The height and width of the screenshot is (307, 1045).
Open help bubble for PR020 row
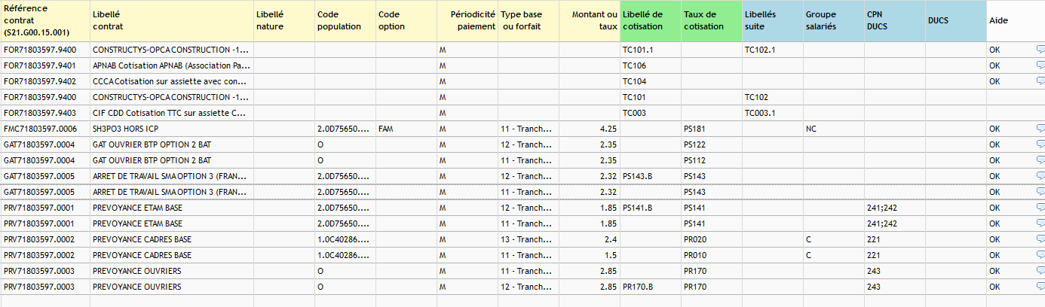[1040, 239]
